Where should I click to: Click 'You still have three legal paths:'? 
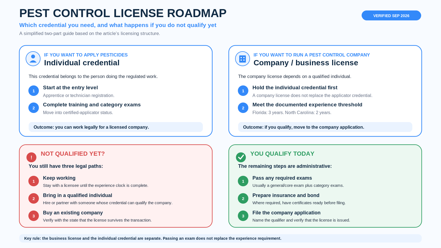pyautogui.click(x=66, y=166)
